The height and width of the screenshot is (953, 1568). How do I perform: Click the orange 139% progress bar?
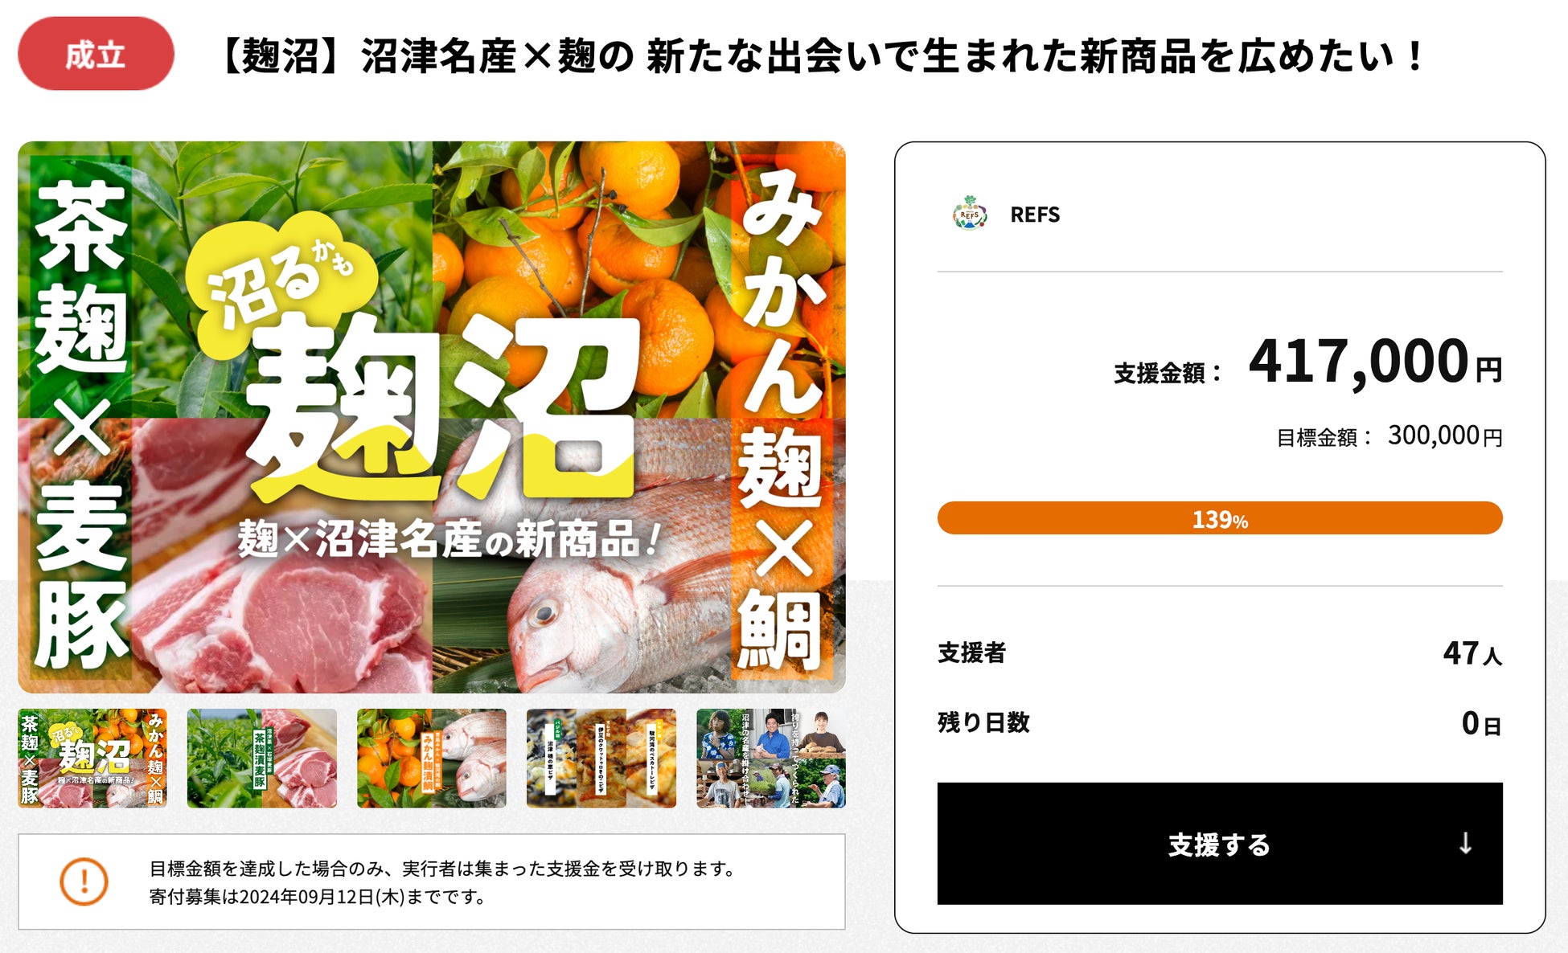click(x=1220, y=518)
